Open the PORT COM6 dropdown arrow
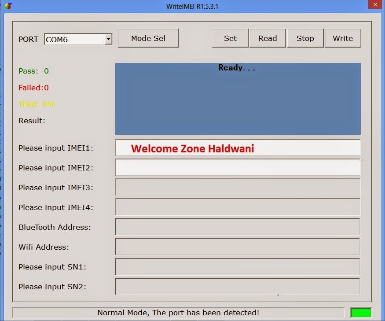Screen dimensions: 385x321 [x=108, y=39]
